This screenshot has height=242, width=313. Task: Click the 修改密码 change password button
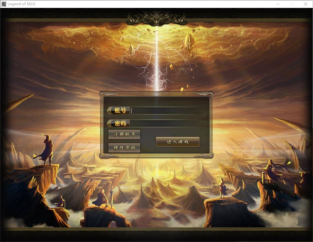pos(124,148)
